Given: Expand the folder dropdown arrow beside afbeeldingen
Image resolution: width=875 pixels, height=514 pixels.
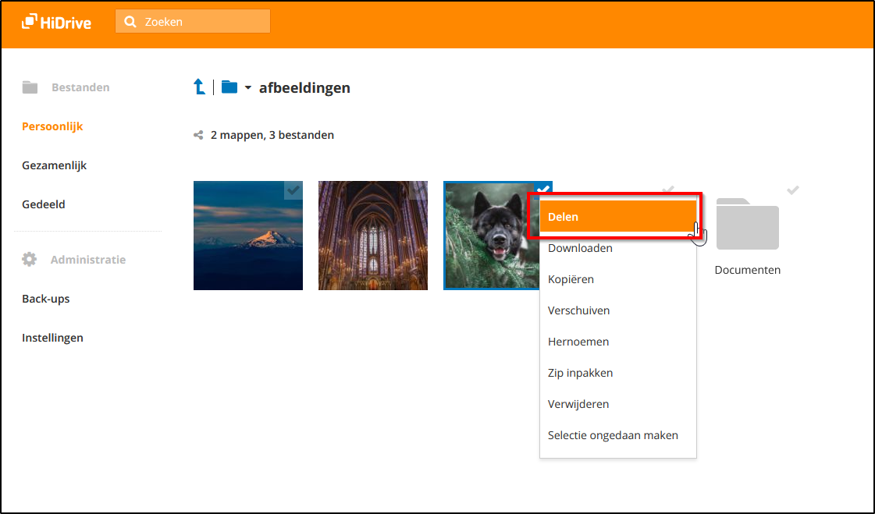Looking at the screenshot, I should (248, 87).
